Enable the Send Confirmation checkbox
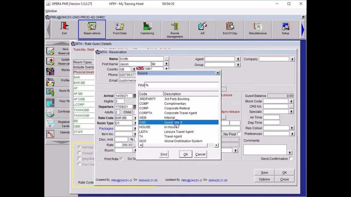 pyautogui.click(x=291, y=159)
